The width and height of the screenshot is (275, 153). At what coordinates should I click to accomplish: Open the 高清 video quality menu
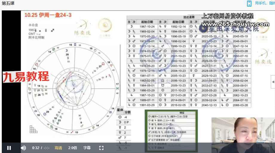click(x=59, y=148)
